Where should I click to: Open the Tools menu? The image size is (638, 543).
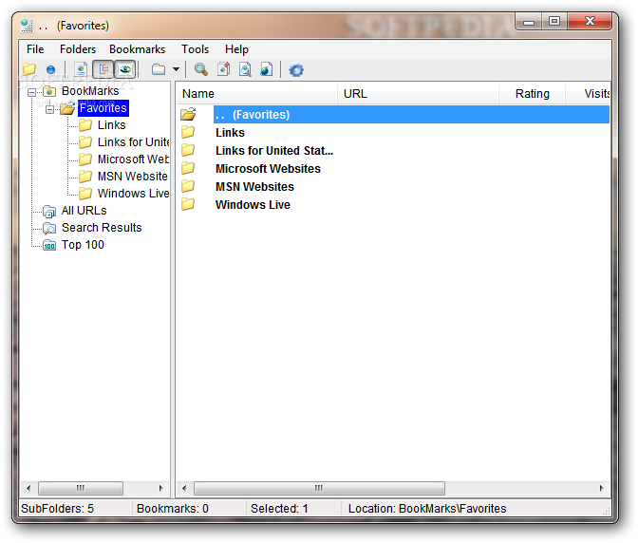[195, 49]
